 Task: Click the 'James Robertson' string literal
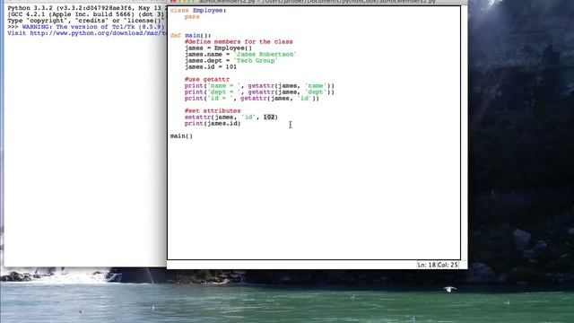265,54
